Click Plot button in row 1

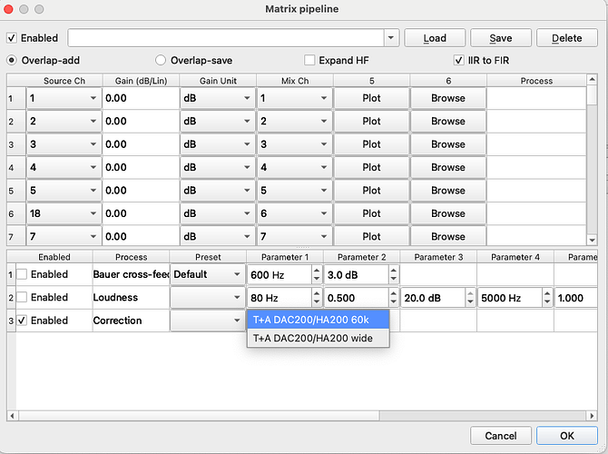(371, 98)
